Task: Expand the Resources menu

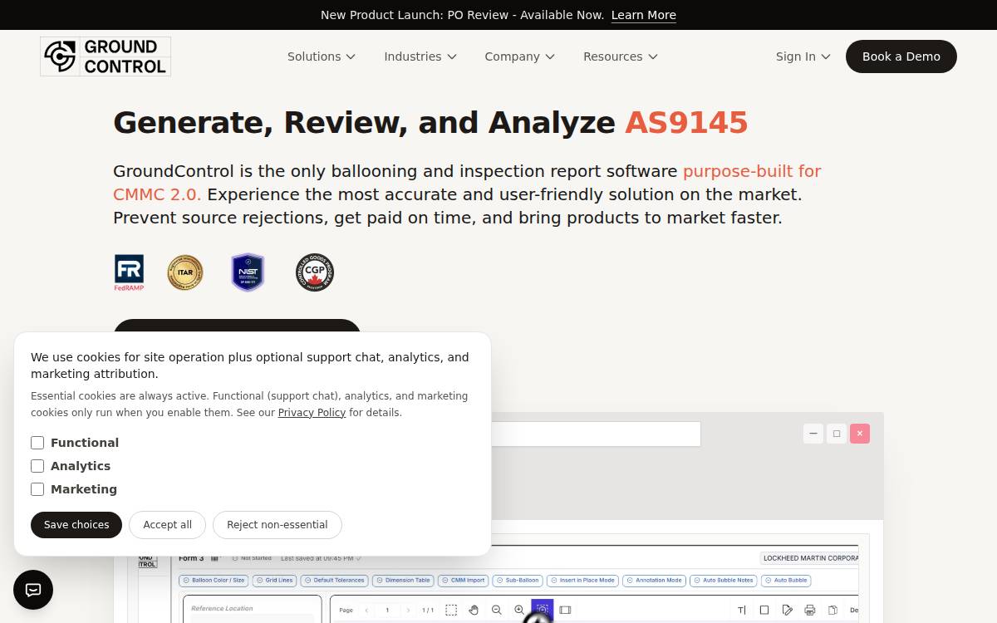Action: 621,56
